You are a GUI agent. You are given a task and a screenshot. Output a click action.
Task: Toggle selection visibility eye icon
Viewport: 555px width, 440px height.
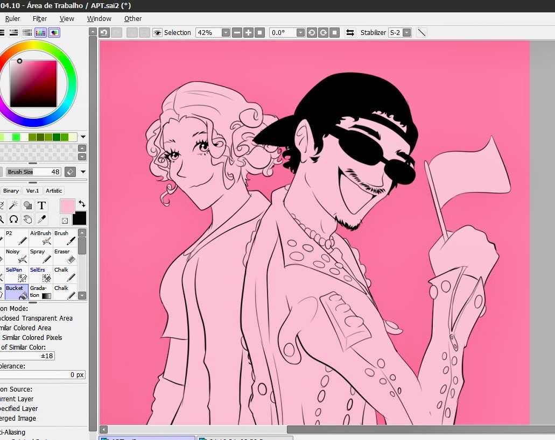(x=157, y=32)
